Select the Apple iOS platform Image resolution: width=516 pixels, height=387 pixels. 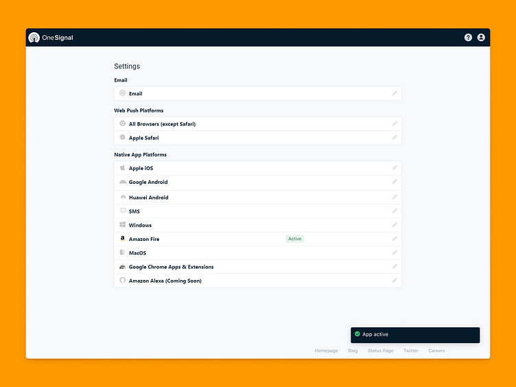tap(258, 168)
